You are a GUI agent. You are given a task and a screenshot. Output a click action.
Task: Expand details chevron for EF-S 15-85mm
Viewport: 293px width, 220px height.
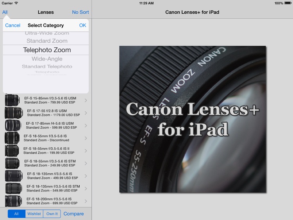point(86,100)
